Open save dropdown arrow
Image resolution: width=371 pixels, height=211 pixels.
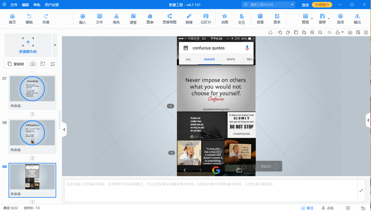click(329, 19)
